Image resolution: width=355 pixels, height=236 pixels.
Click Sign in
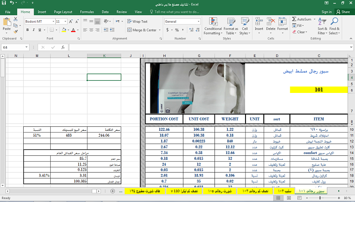tap(326, 12)
